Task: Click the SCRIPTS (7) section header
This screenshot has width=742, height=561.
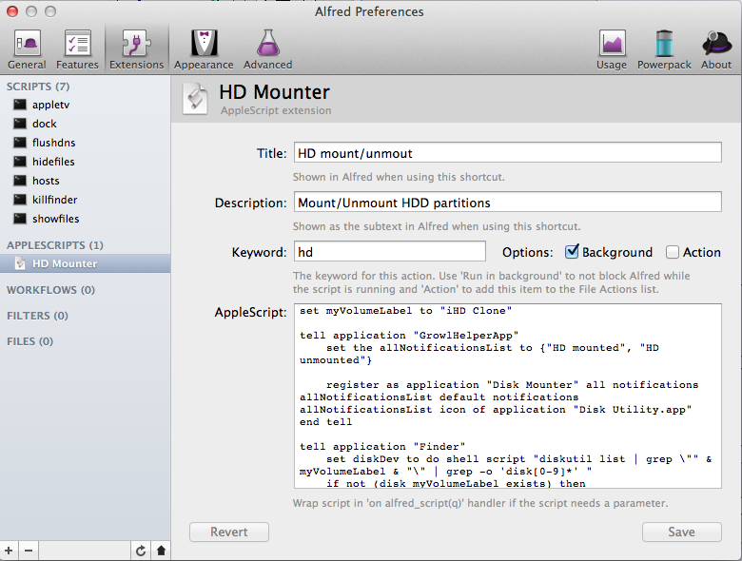Action: 38,87
